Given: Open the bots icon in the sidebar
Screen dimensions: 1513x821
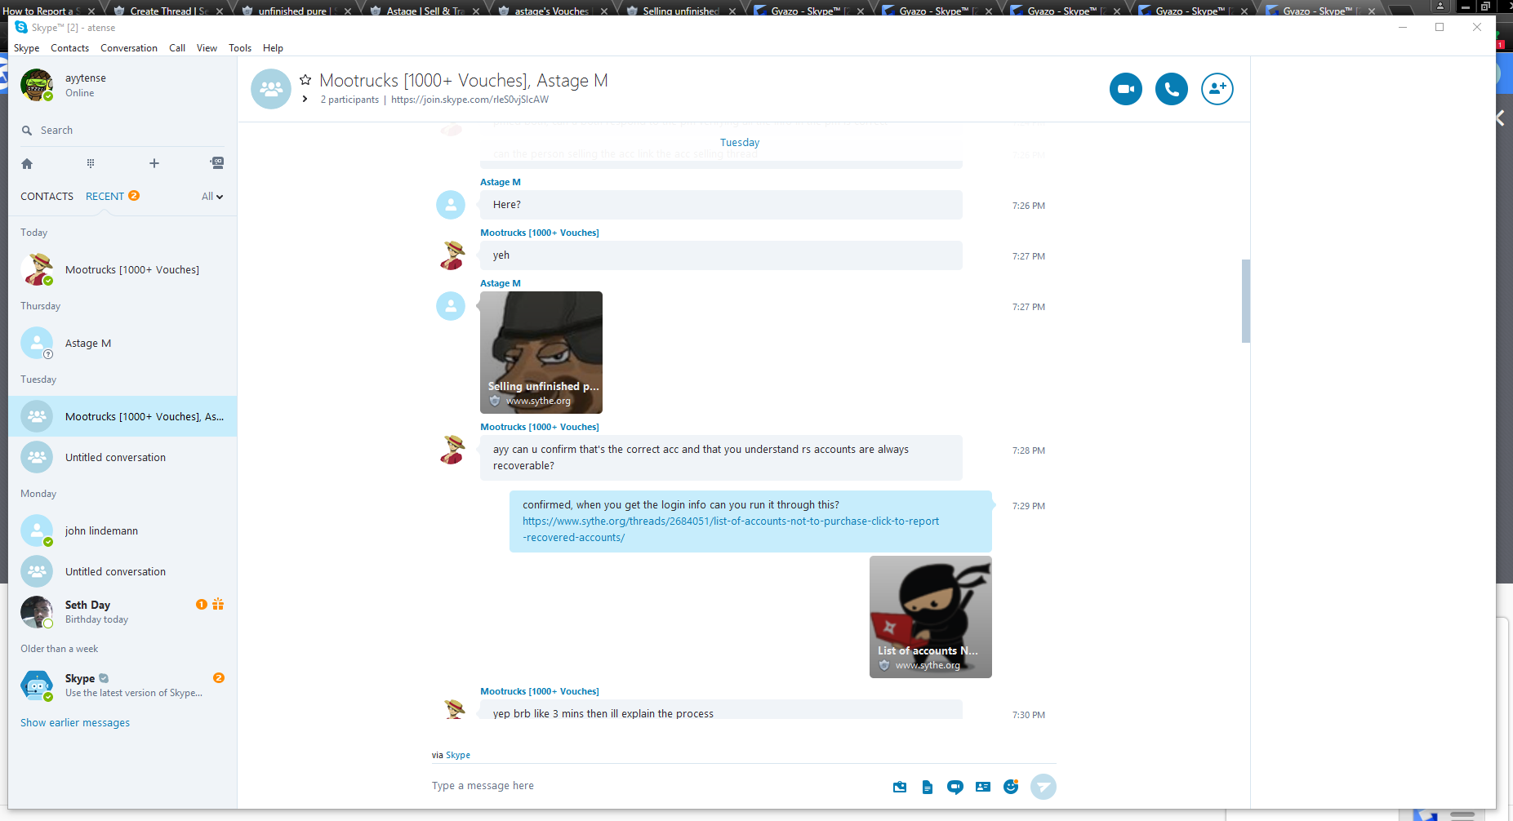Looking at the screenshot, I should pyautogui.click(x=217, y=163).
